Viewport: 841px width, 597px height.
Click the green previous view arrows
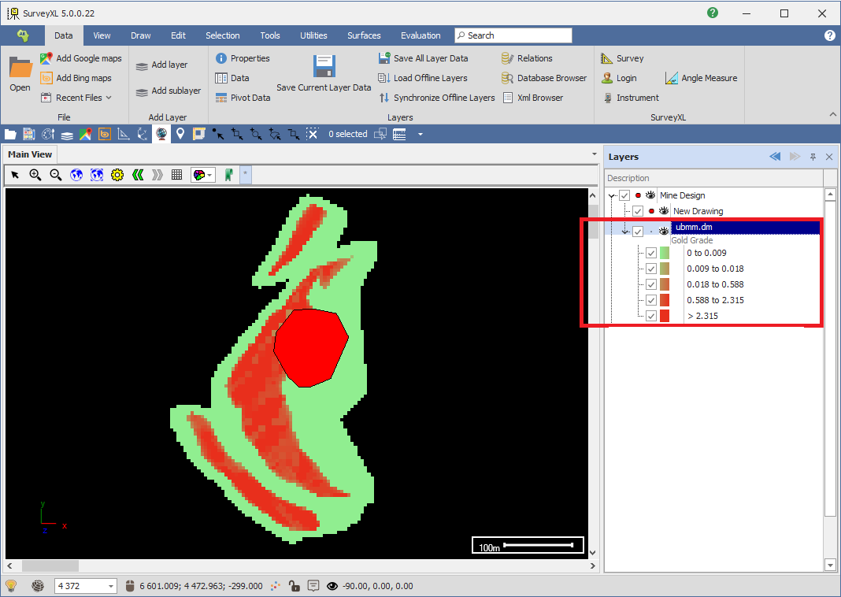point(138,175)
